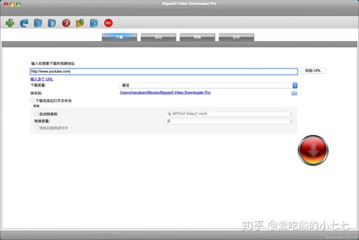The image size is (359, 240).
Task: Click the blue stop icon in toolbar
Action: (x=52, y=23)
